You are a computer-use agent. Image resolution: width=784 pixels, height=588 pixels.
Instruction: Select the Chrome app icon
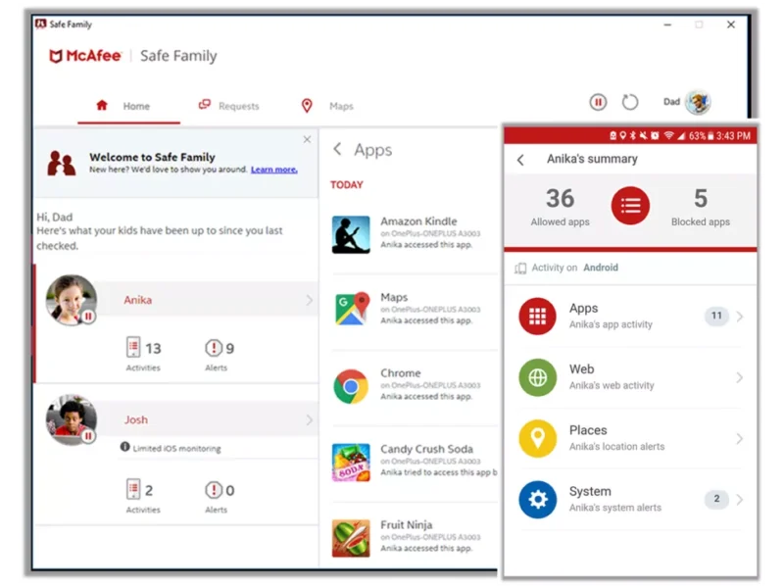click(x=351, y=386)
